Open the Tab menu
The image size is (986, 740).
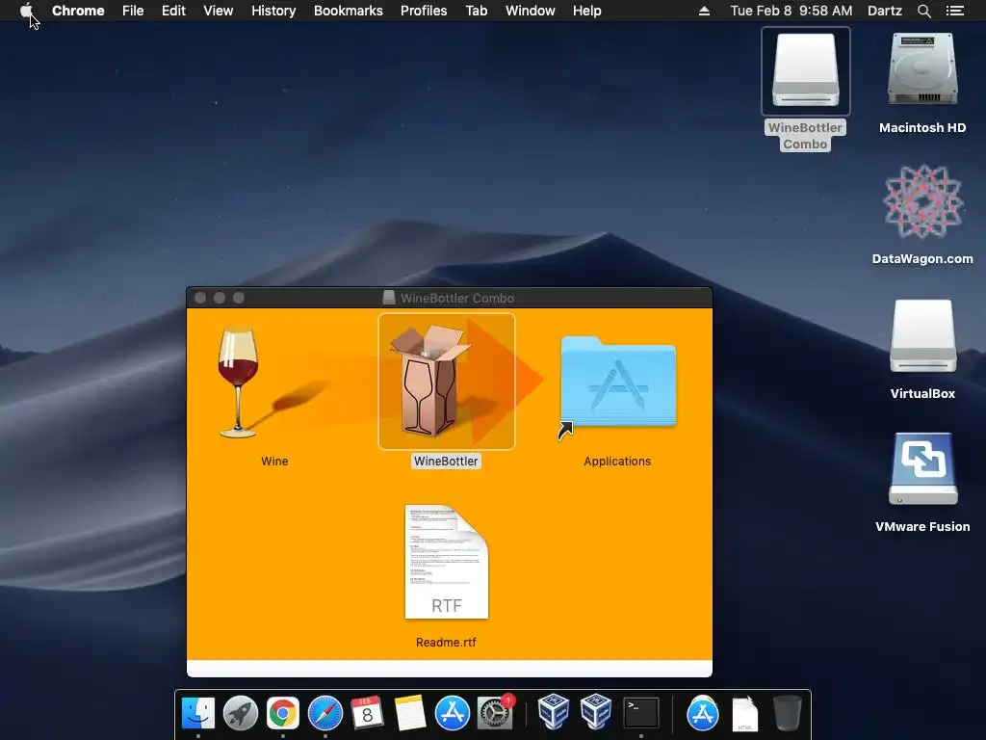[x=476, y=11]
